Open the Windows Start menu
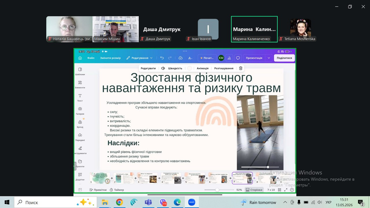This screenshot has height=208, width=370. coord(7,202)
